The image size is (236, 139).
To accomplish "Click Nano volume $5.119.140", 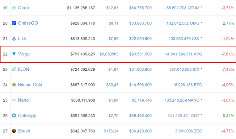I will pos(142,100).
